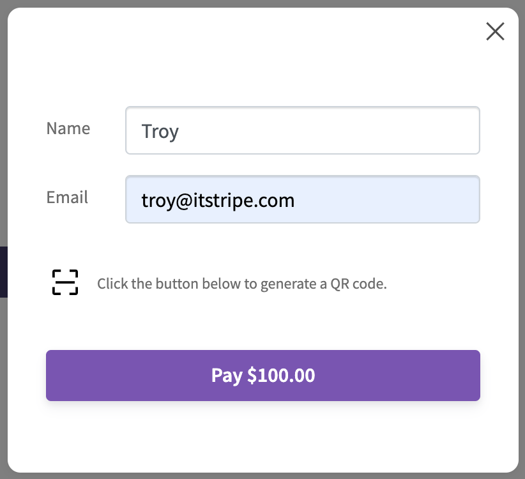Click the dark strip behind the overlay

click(x=3, y=272)
